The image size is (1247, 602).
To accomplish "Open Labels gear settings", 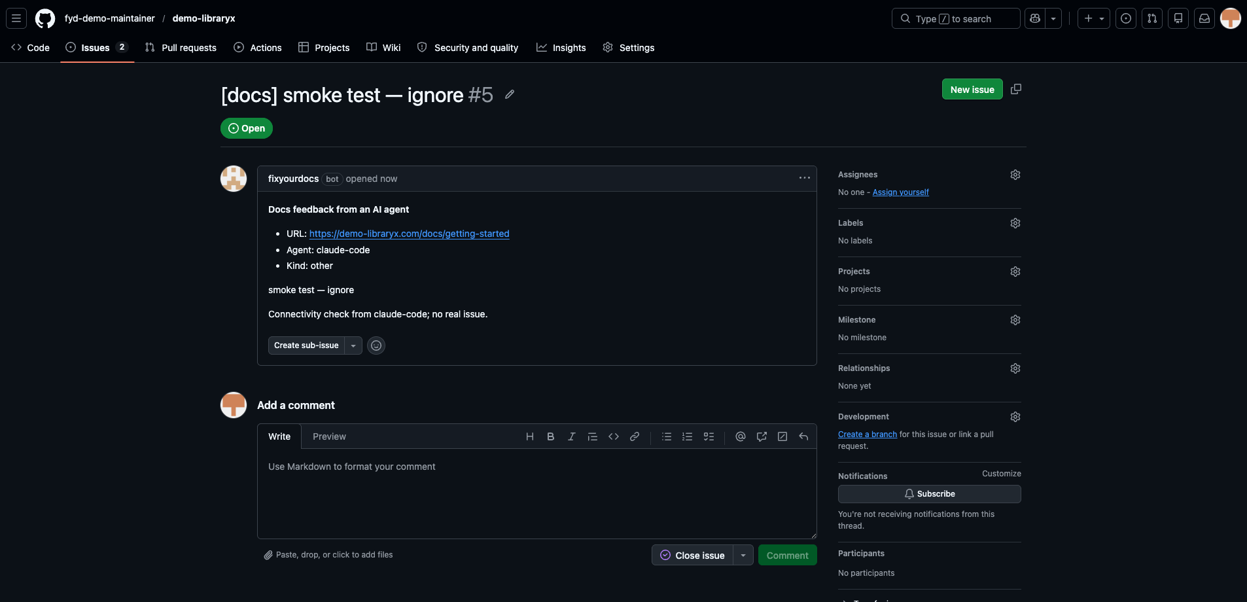I will pos(1015,223).
